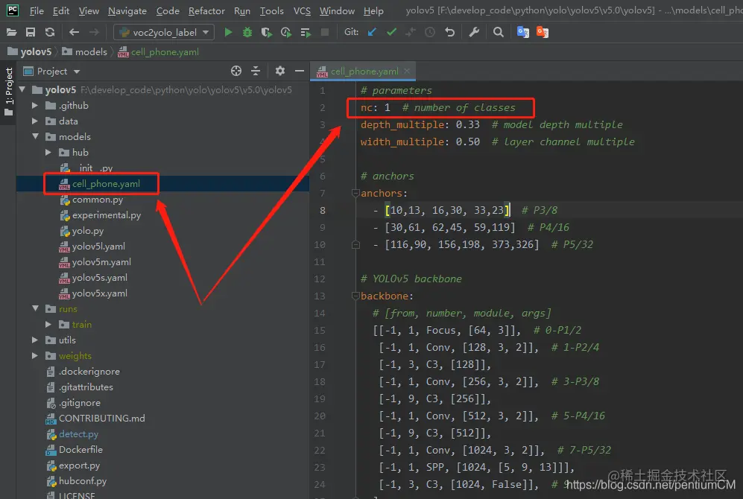Collapse all in Project panel

pyautogui.click(x=256, y=71)
